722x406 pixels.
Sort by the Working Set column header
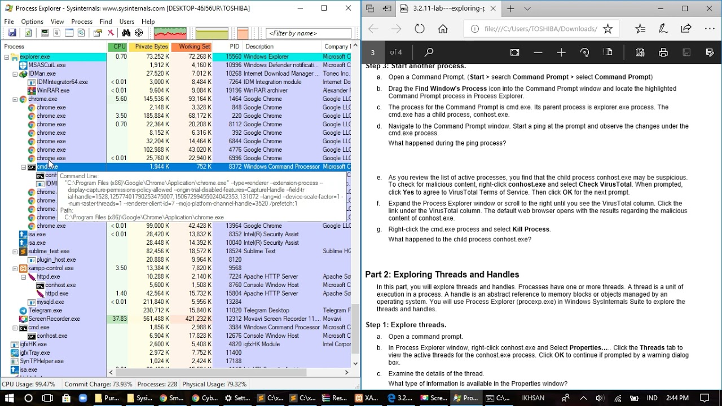tap(192, 47)
